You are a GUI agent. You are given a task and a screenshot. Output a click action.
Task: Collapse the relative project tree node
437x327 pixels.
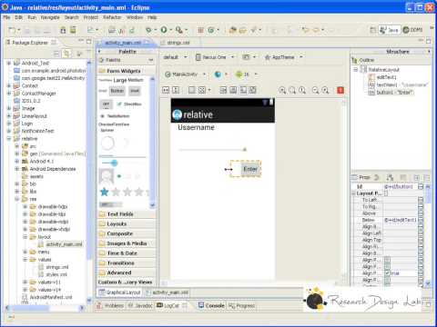(9, 139)
